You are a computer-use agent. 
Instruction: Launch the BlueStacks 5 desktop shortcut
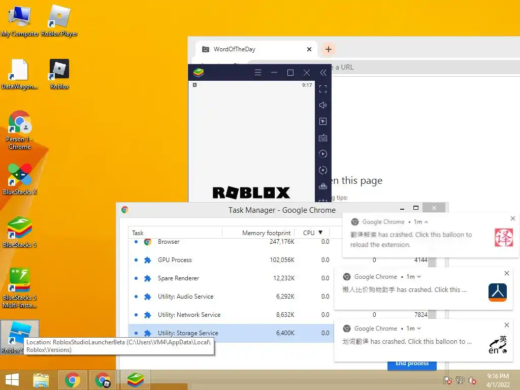point(20,232)
